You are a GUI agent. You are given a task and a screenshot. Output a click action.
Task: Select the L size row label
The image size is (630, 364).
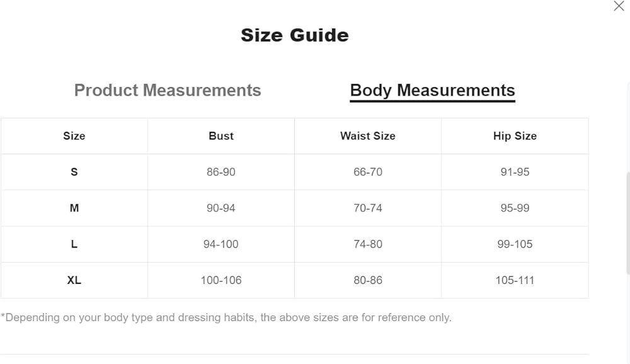point(74,244)
